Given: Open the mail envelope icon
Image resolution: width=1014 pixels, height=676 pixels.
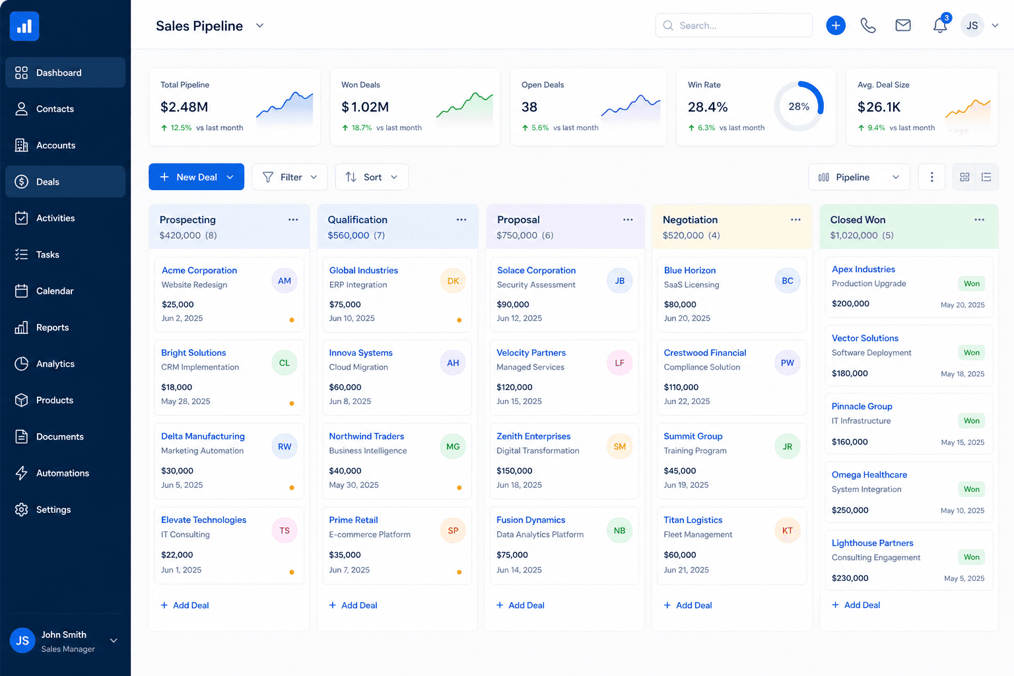Looking at the screenshot, I should pyautogui.click(x=903, y=25).
